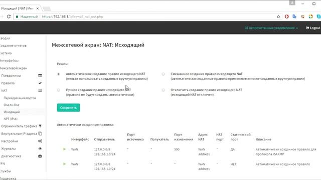Click the user profile icon in the title bar
The height and width of the screenshot is (180, 321).
(x=292, y=3)
